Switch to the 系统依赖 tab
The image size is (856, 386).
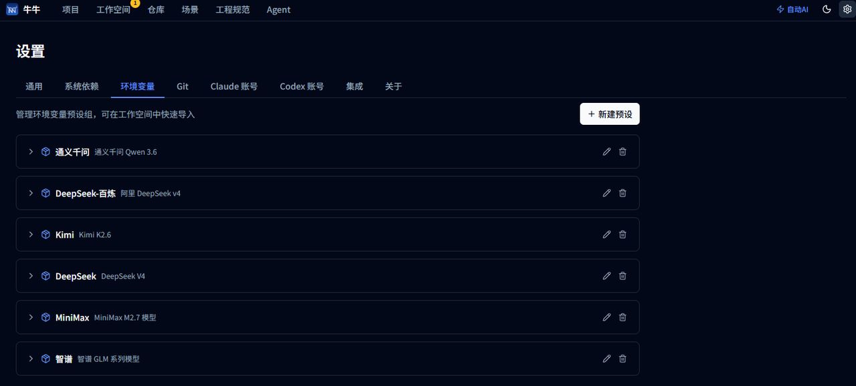point(82,87)
